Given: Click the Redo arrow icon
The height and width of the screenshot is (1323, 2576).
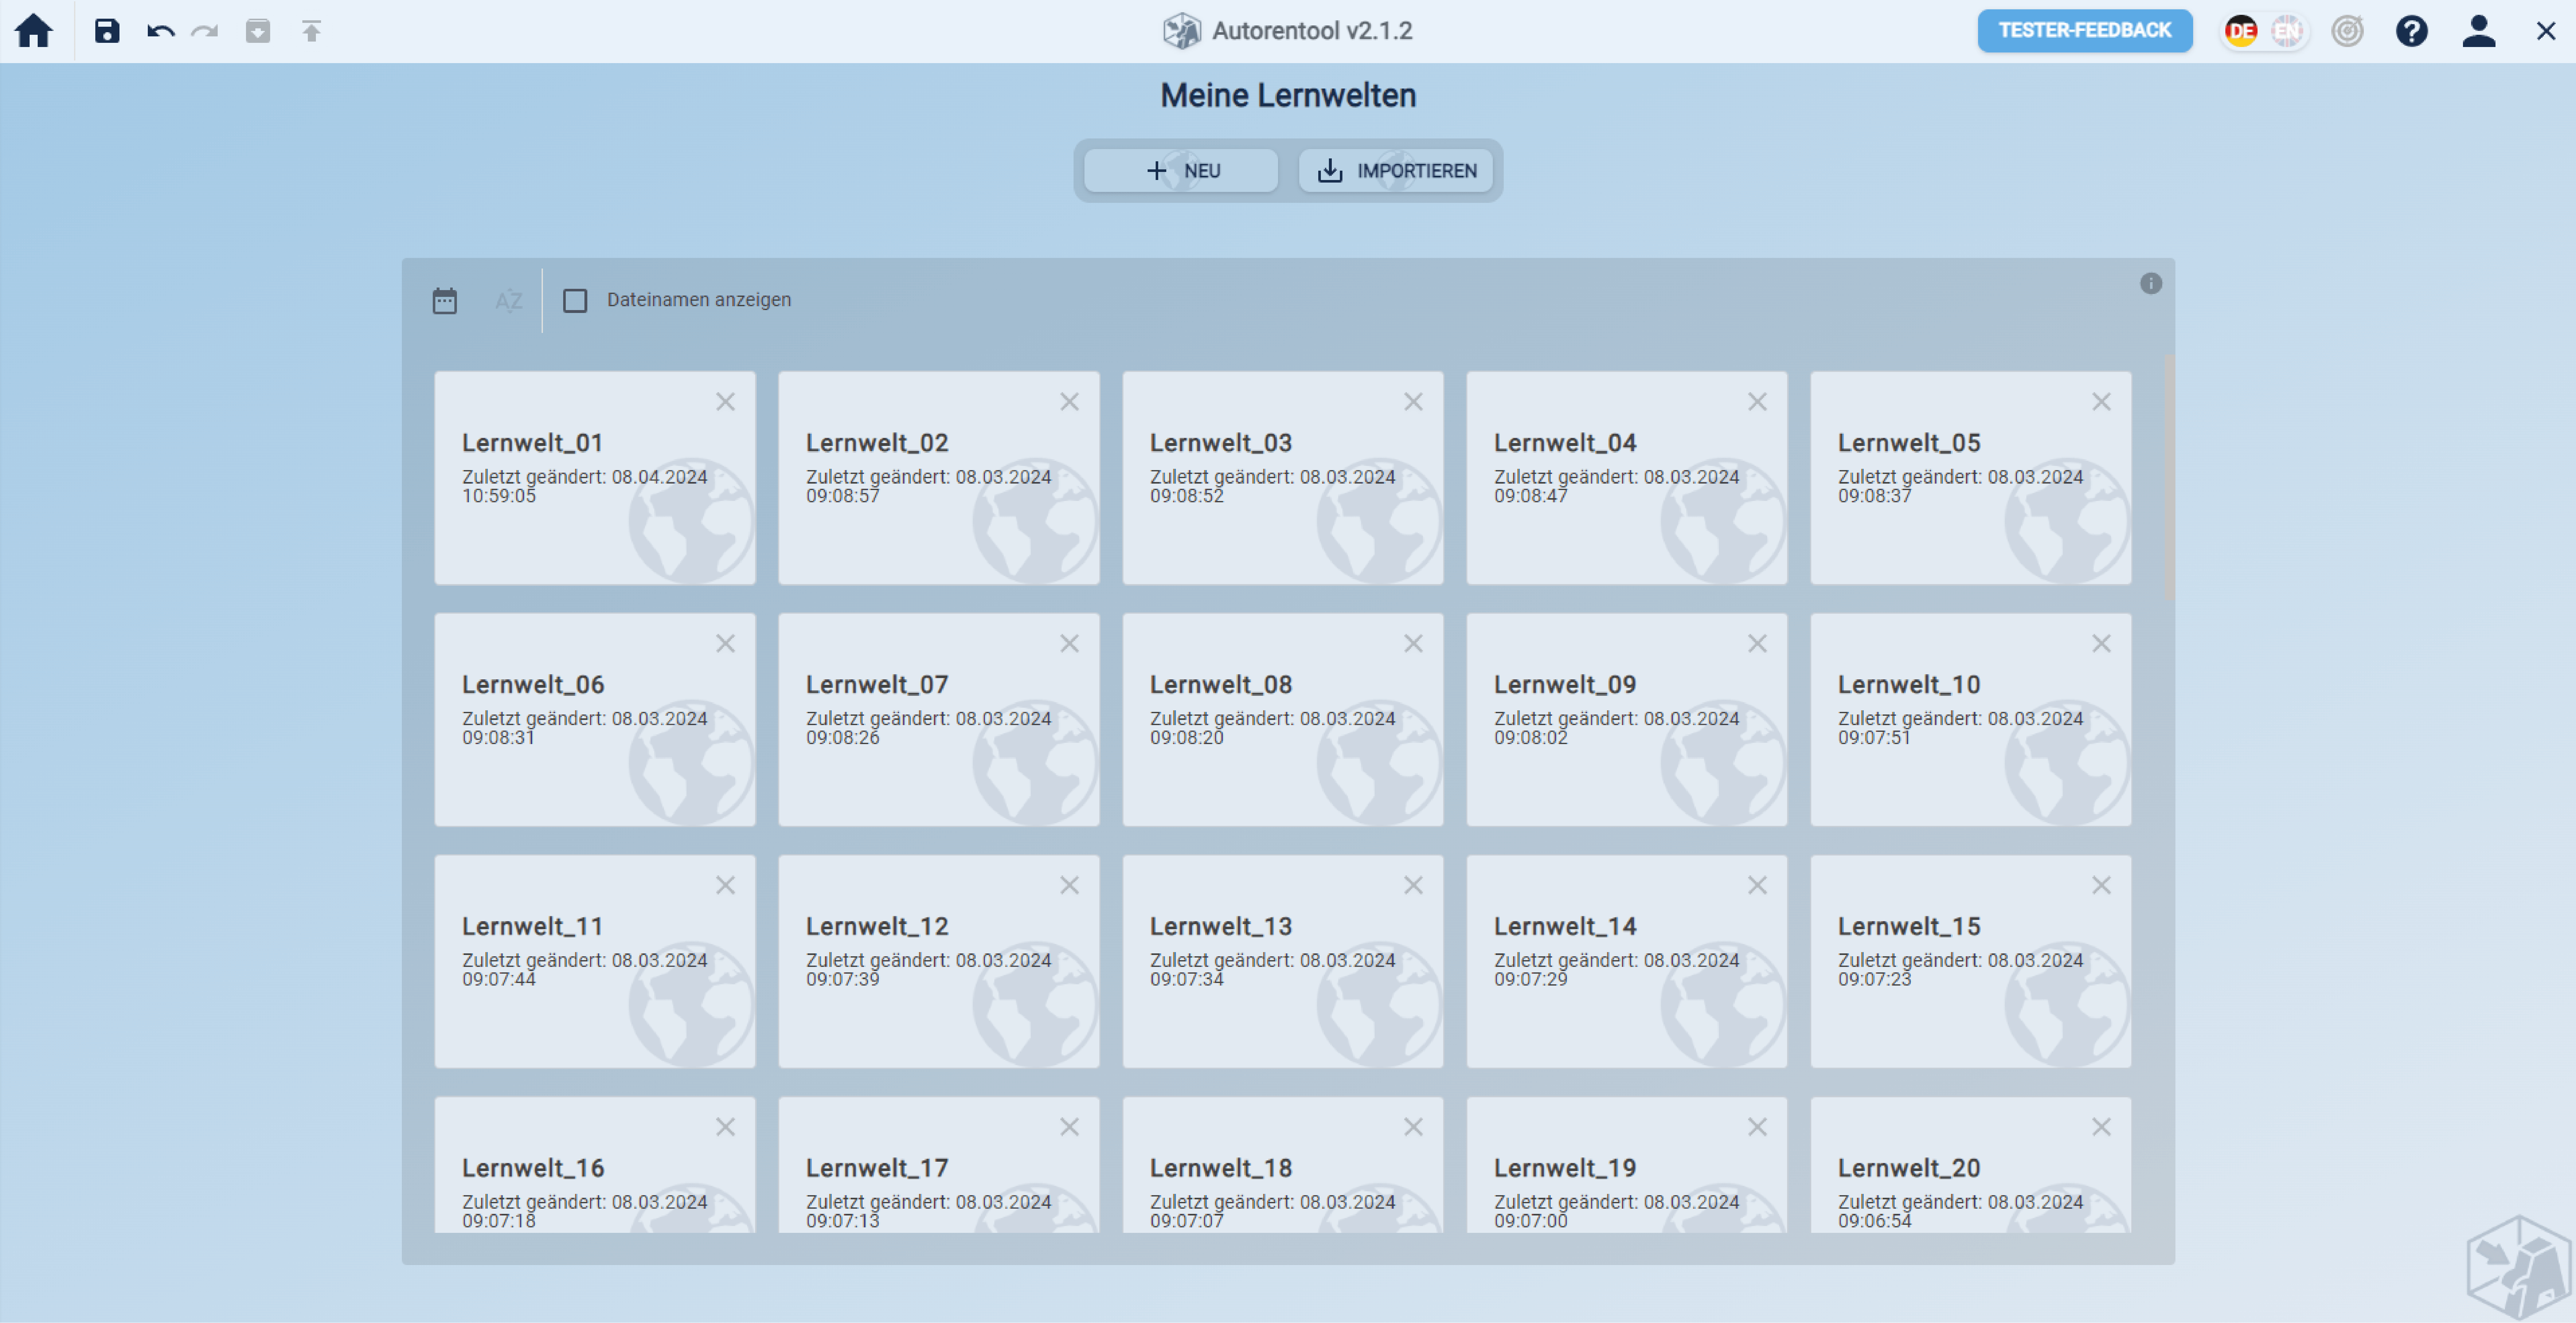Looking at the screenshot, I should point(205,31).
